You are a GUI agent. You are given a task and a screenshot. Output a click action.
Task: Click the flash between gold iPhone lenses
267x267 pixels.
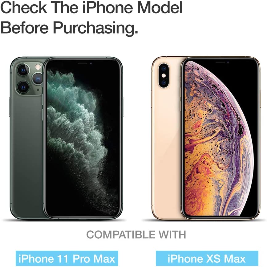tap(164, 76)
